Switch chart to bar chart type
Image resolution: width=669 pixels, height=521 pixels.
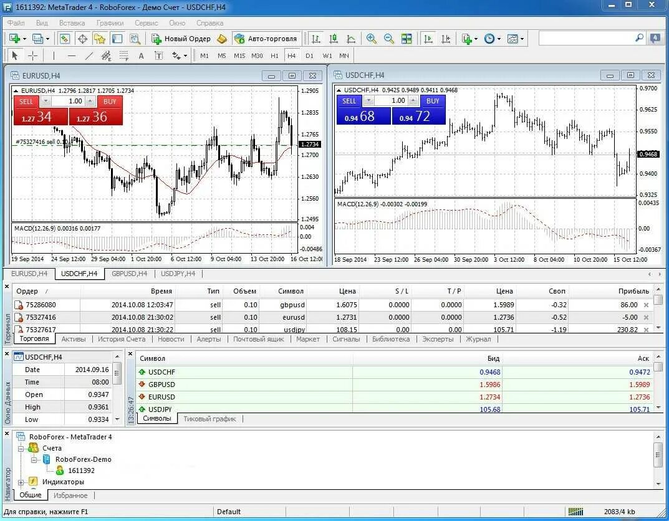pos(316,39)
